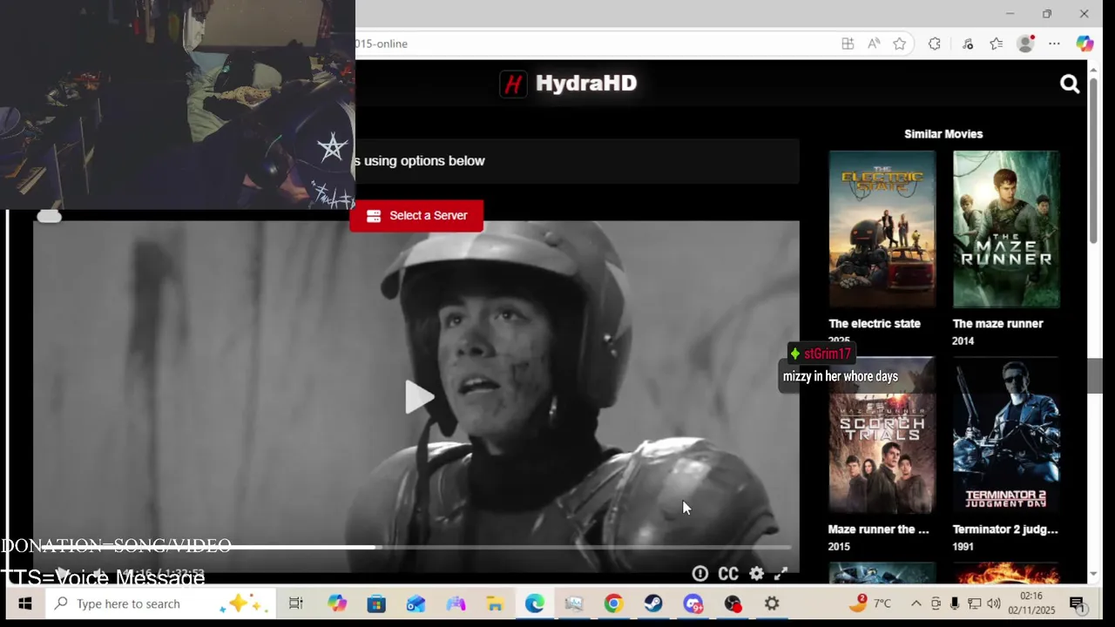Play the video with the center play button

click(x=418, y=396)
